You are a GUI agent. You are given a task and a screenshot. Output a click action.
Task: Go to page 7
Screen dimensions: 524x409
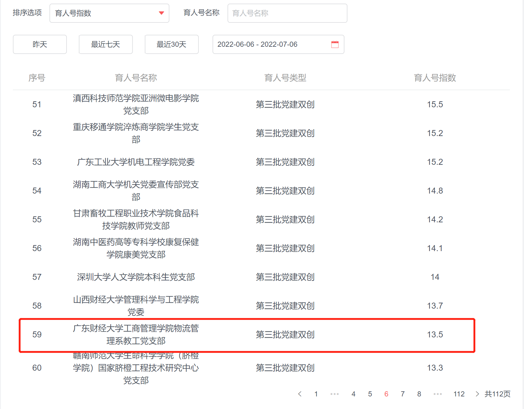pos(403,394)
